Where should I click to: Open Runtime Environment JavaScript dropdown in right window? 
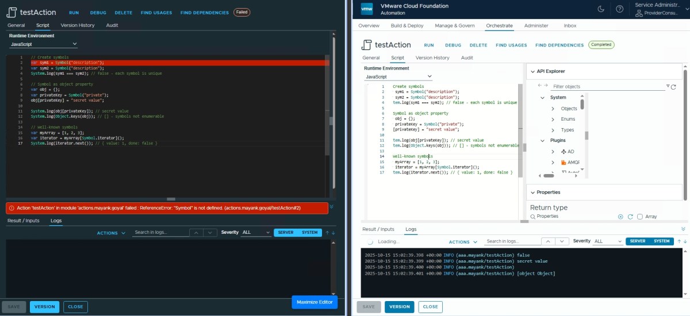(398, 76)
